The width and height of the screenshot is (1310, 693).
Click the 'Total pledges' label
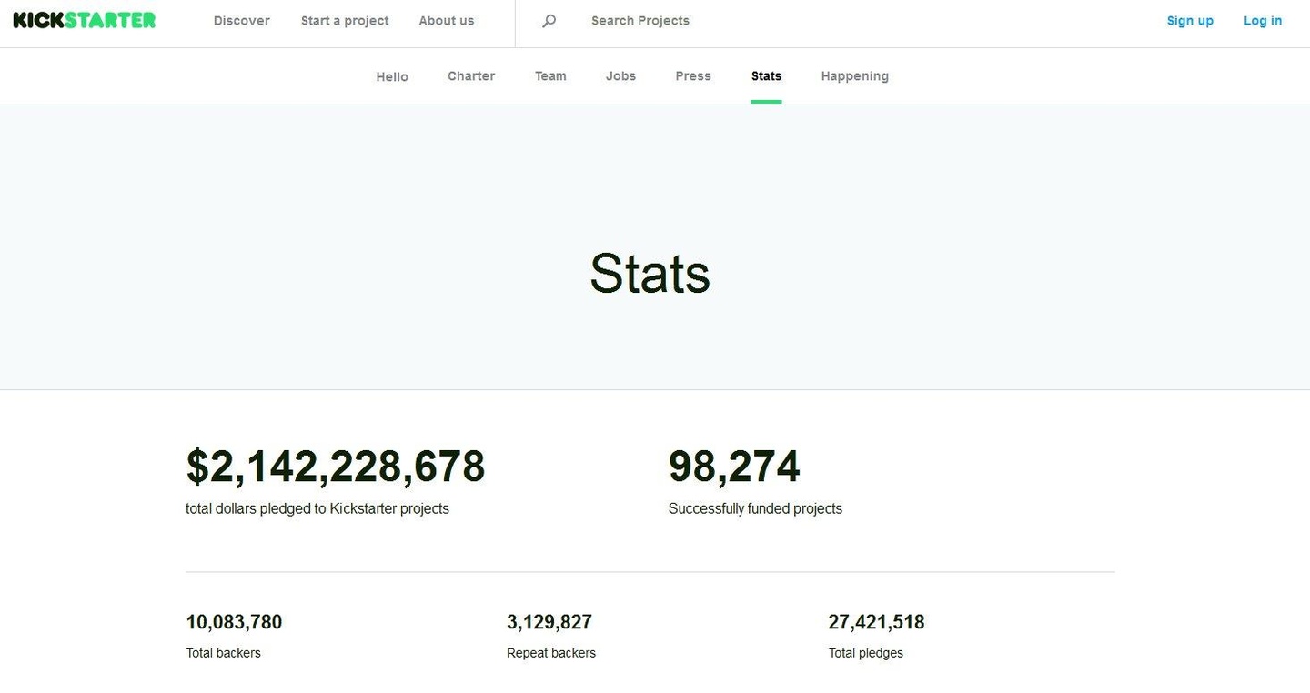point(866,653)
